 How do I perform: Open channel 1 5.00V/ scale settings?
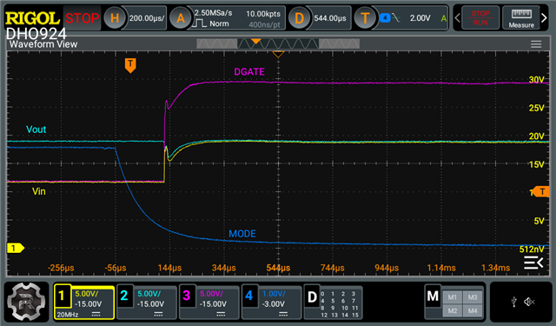point(92,299)
